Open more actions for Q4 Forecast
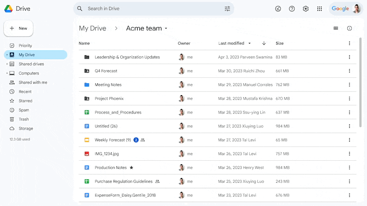 point(349,71)
